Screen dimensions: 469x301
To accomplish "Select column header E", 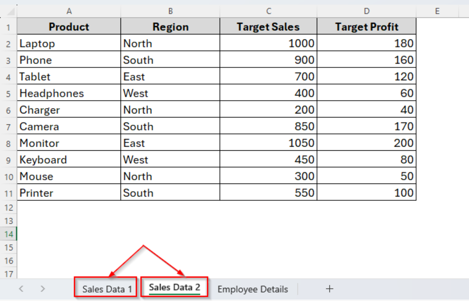I will (437, 11).
